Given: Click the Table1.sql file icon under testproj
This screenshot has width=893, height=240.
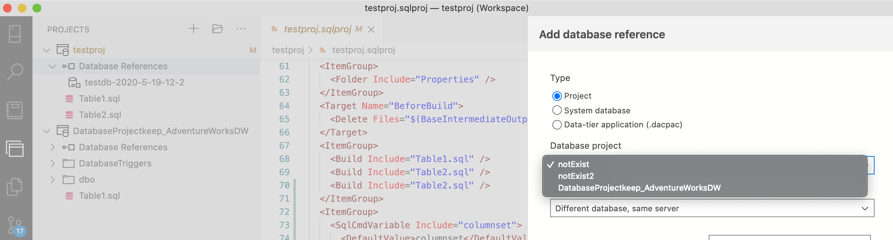Looking at the screenshot, I should click(69, 99).
